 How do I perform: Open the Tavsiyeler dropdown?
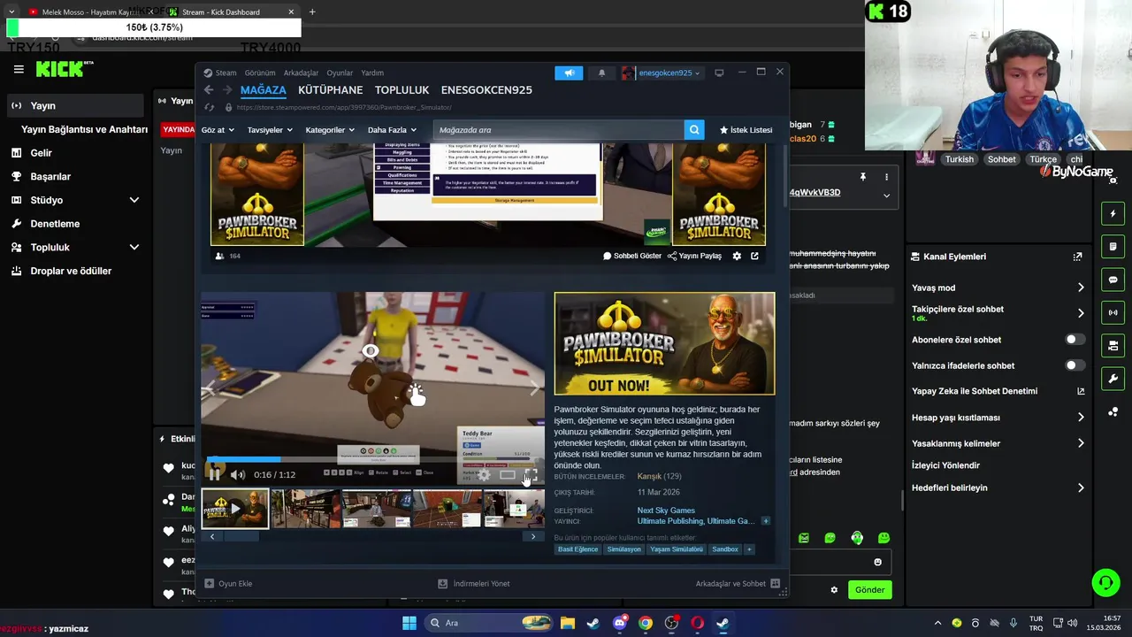tap(270, 130)
